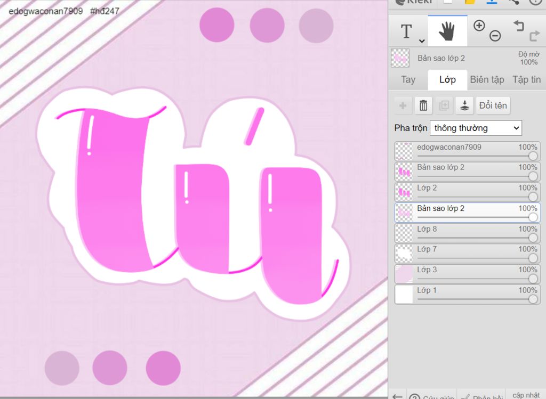Screen dimensions: 546x399
Task: Merge the layer down
Action: (x=464, y=105)
